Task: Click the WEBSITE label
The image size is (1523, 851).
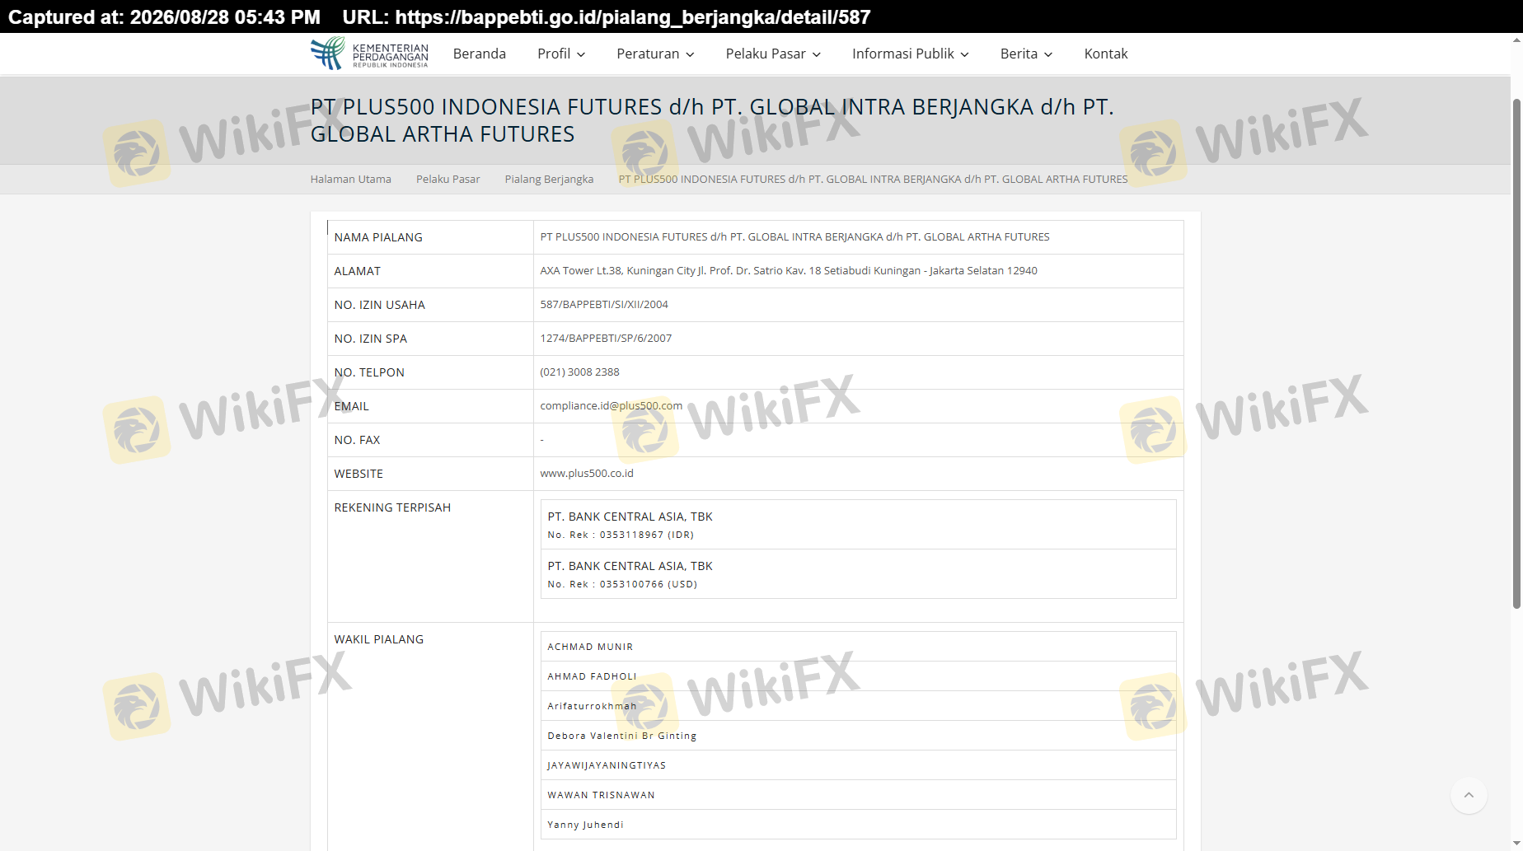Action: pyautogui.click(x=358, y=474)
